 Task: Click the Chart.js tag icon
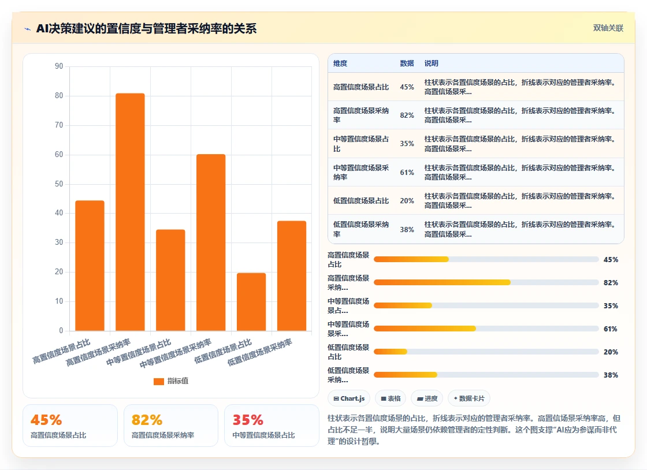[336, 398]
